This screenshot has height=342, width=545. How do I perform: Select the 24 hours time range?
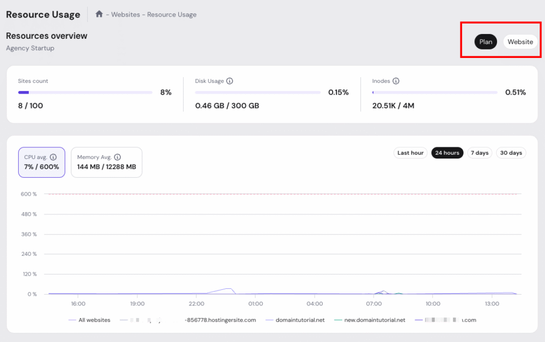447,153
